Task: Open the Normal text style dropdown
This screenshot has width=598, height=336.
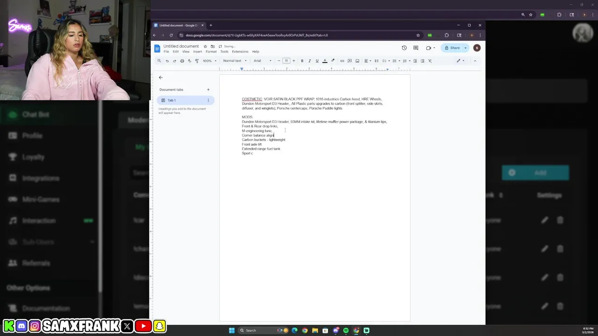Action: click(235, 61)
